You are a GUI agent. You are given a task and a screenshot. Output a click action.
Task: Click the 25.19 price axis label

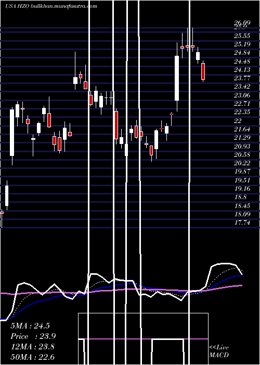pos(242,44)
